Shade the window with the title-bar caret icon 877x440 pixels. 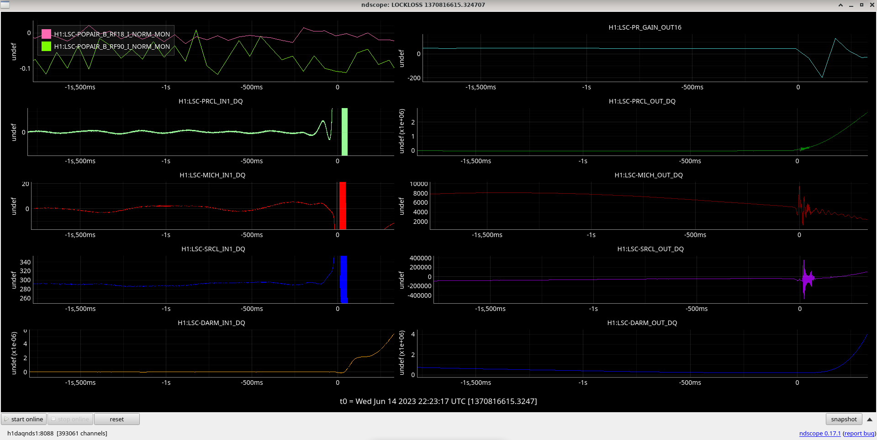tap(840, 5)
